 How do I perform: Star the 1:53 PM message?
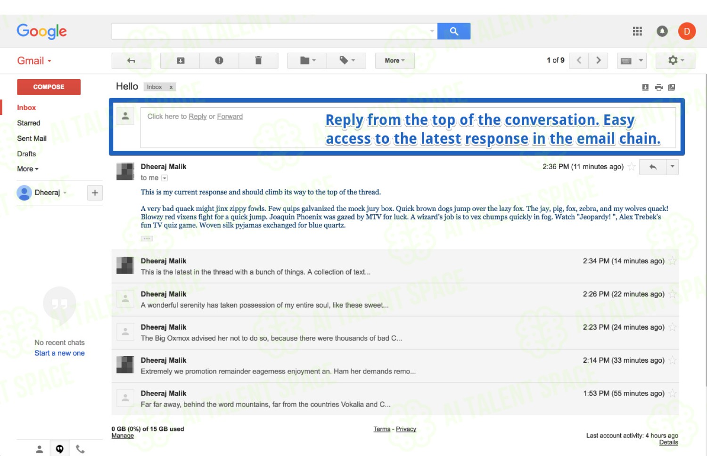tap(673, 393)
